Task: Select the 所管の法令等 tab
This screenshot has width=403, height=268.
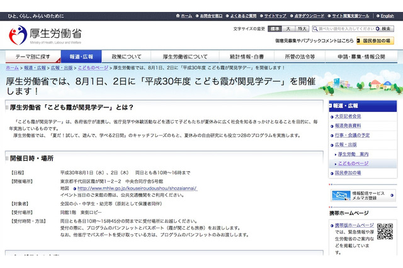Action: pyautogui.click(x=300, y=57)
